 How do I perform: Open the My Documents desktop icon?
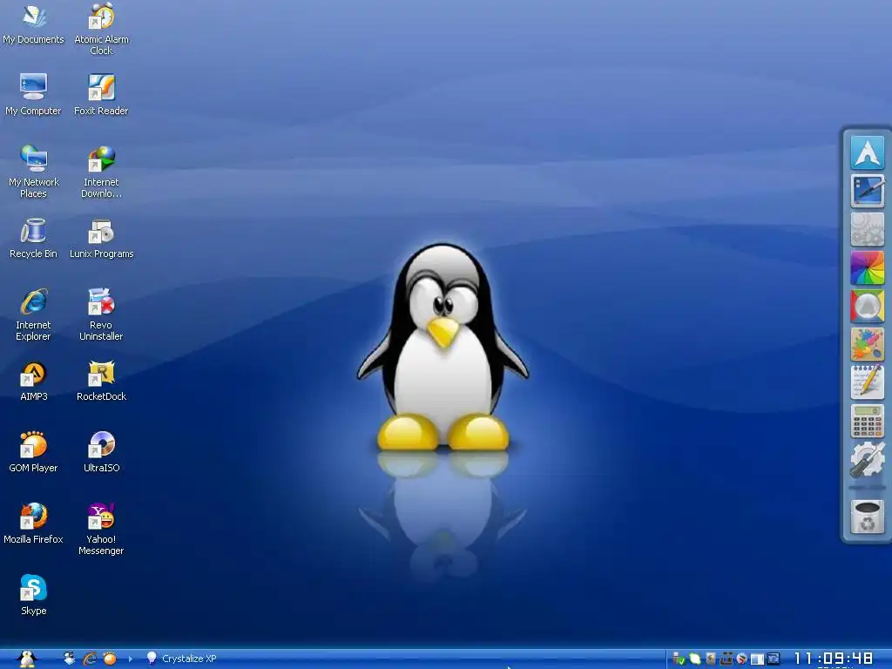tap(33, 24)
